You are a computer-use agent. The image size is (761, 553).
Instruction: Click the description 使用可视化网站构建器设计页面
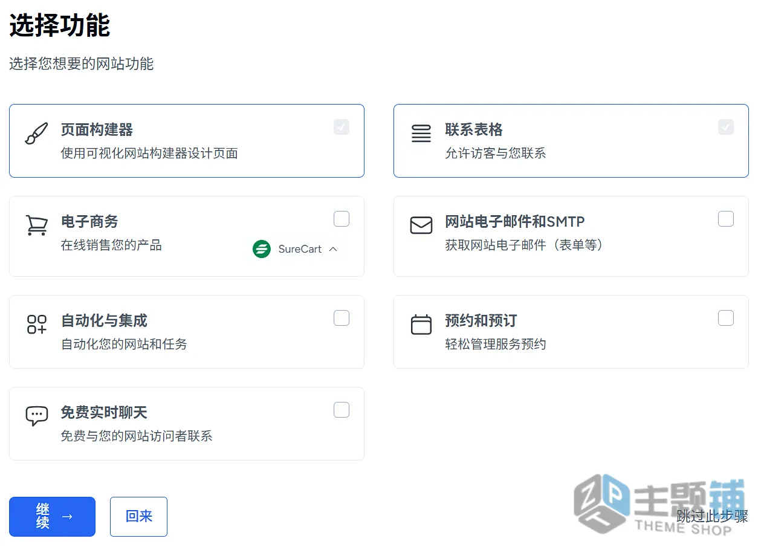(x=149, y=154)
